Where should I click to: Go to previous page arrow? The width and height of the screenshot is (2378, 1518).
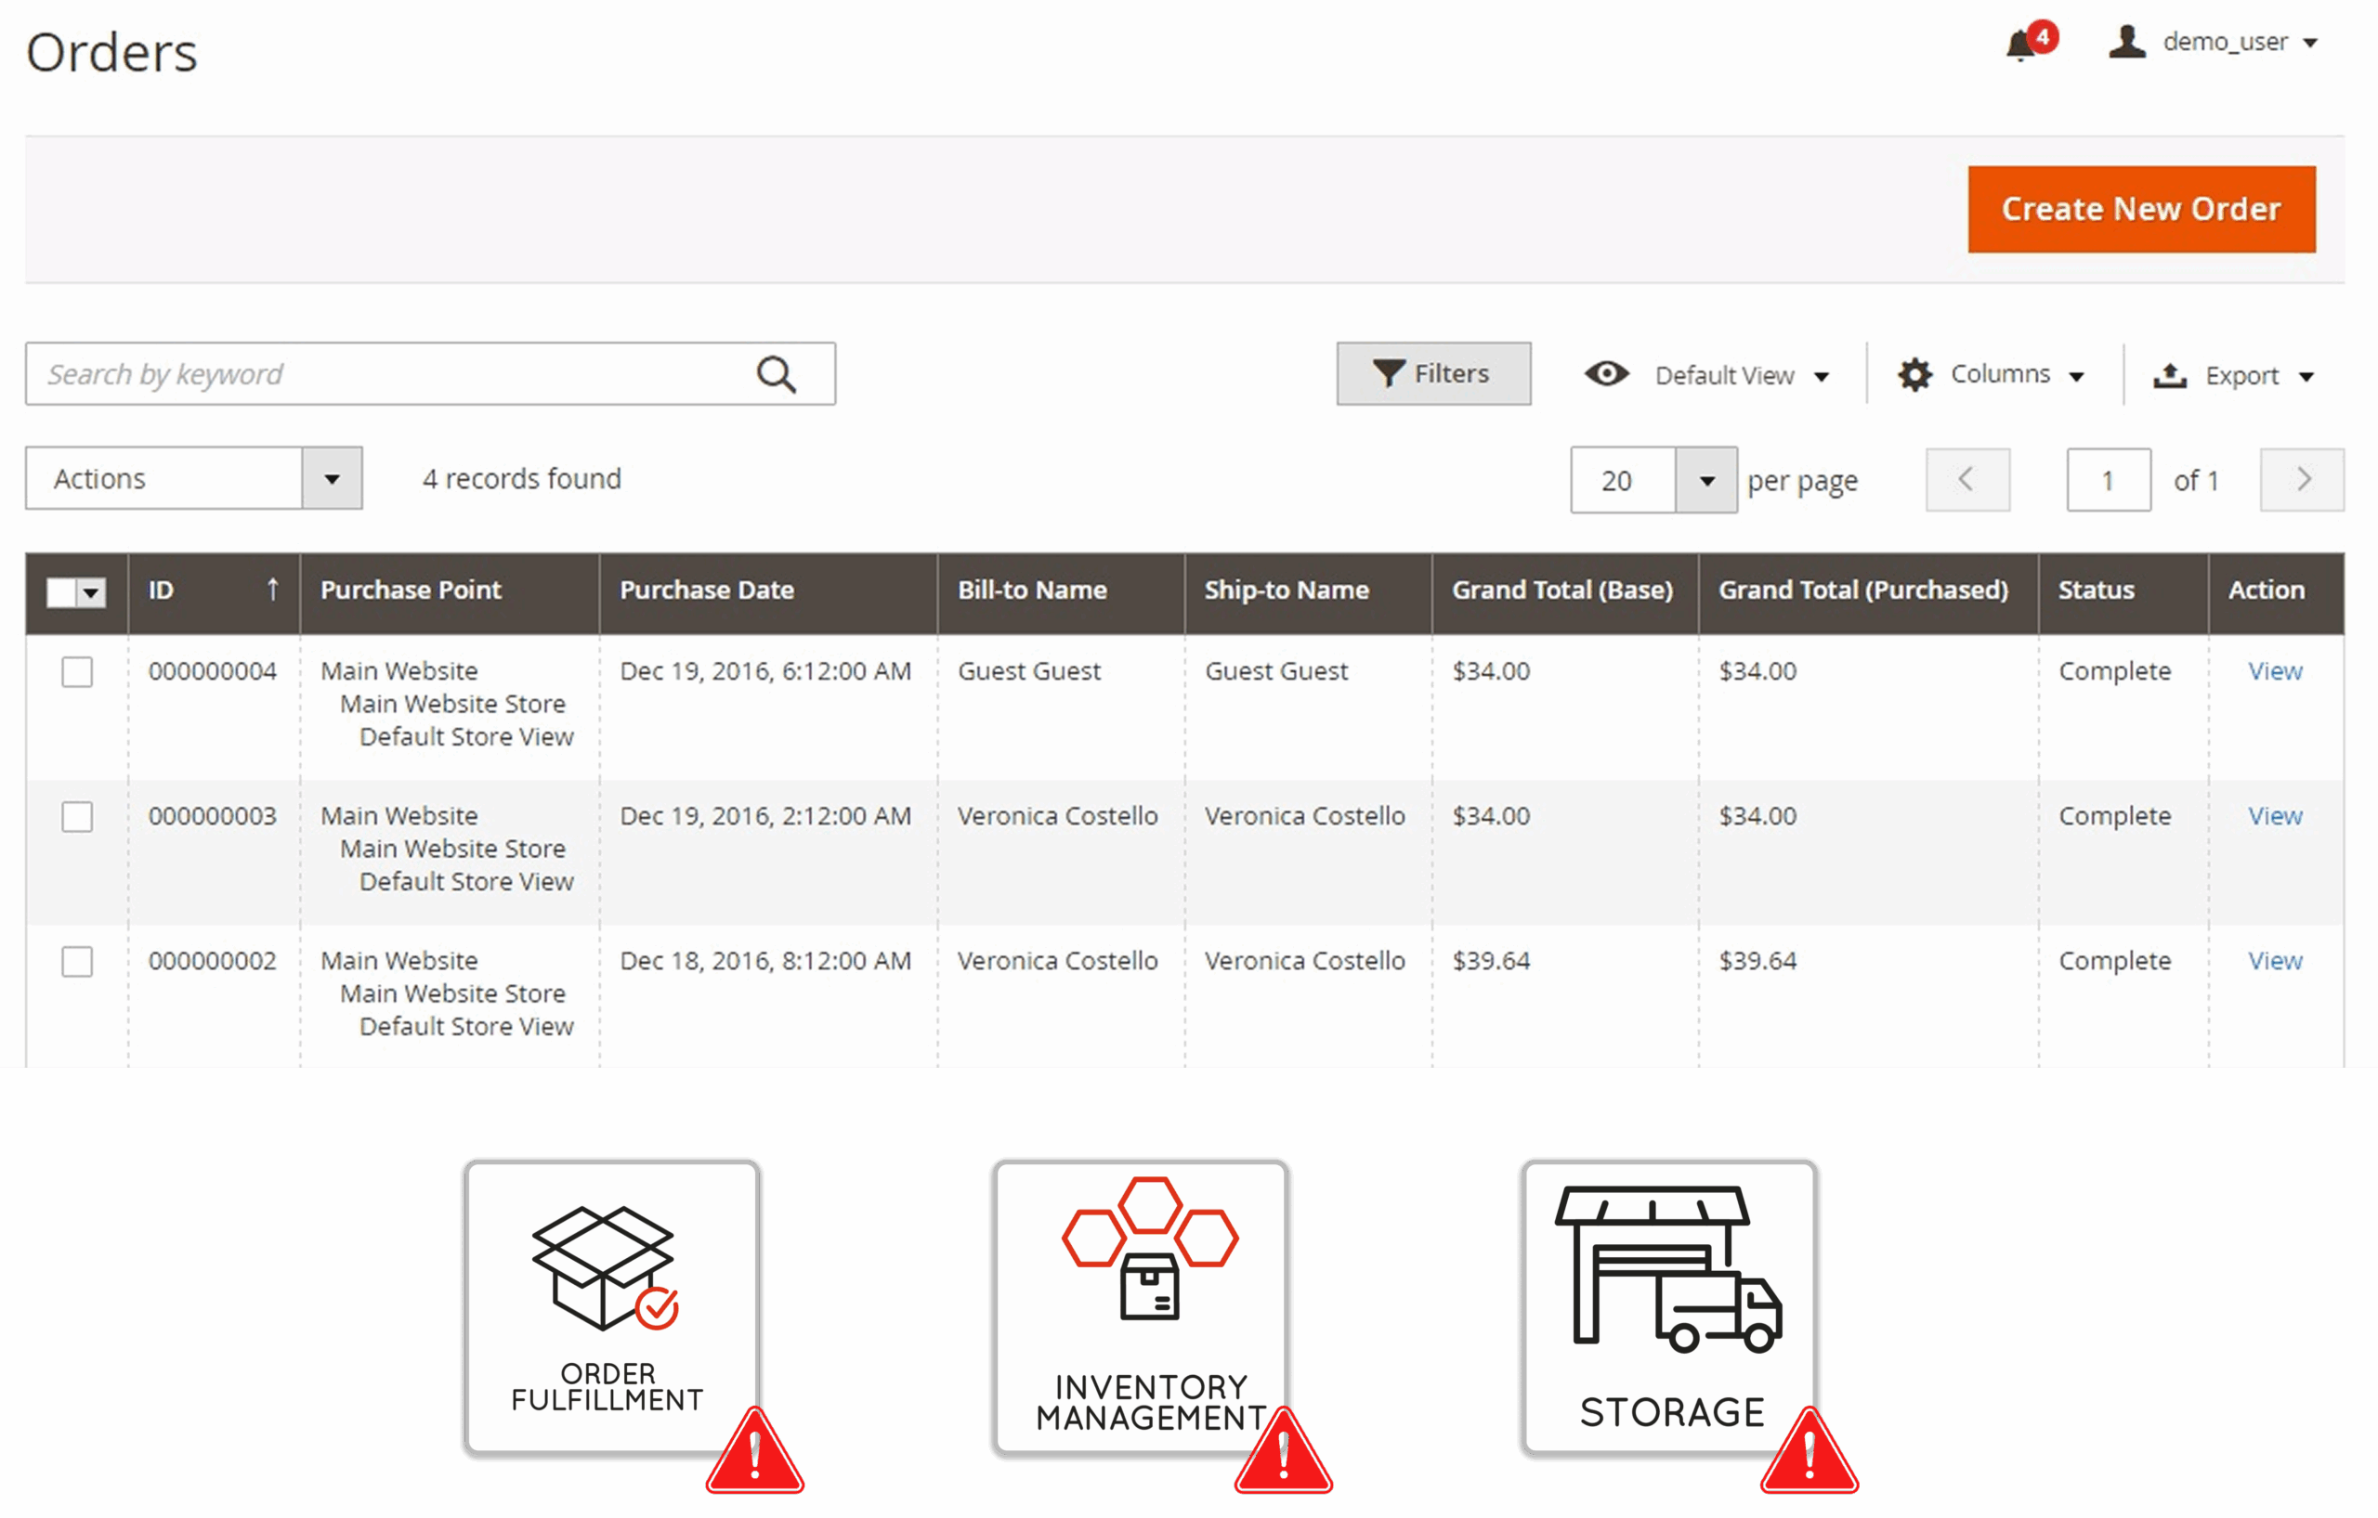(1966, 481)
